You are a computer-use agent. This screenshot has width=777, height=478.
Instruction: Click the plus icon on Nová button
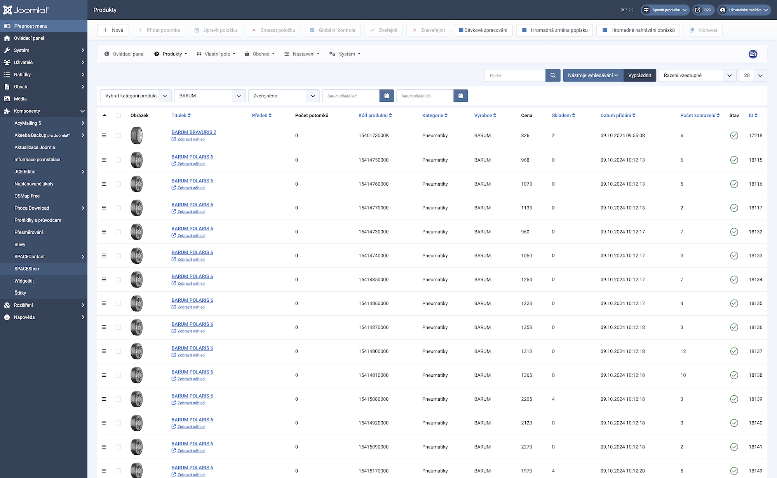tap(105, 30)
